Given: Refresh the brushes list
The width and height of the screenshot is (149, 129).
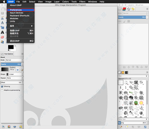Looking at the screenshot, I should click(145, 127).
